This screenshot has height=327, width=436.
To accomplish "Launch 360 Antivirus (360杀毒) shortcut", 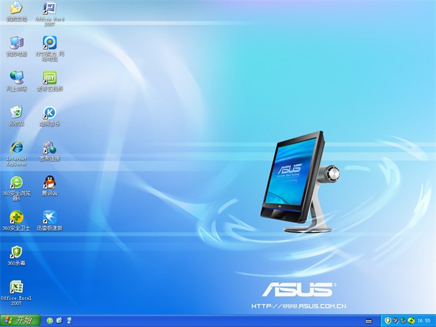I will point(16,253).
